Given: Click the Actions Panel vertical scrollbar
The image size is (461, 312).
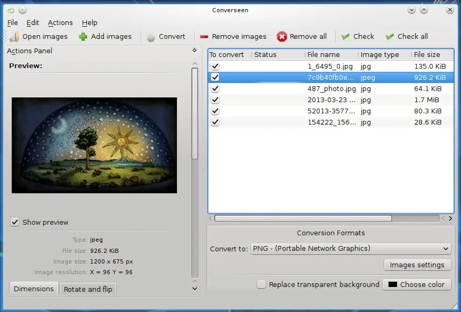Looking at the screenshot, I should tap(195, 113).
